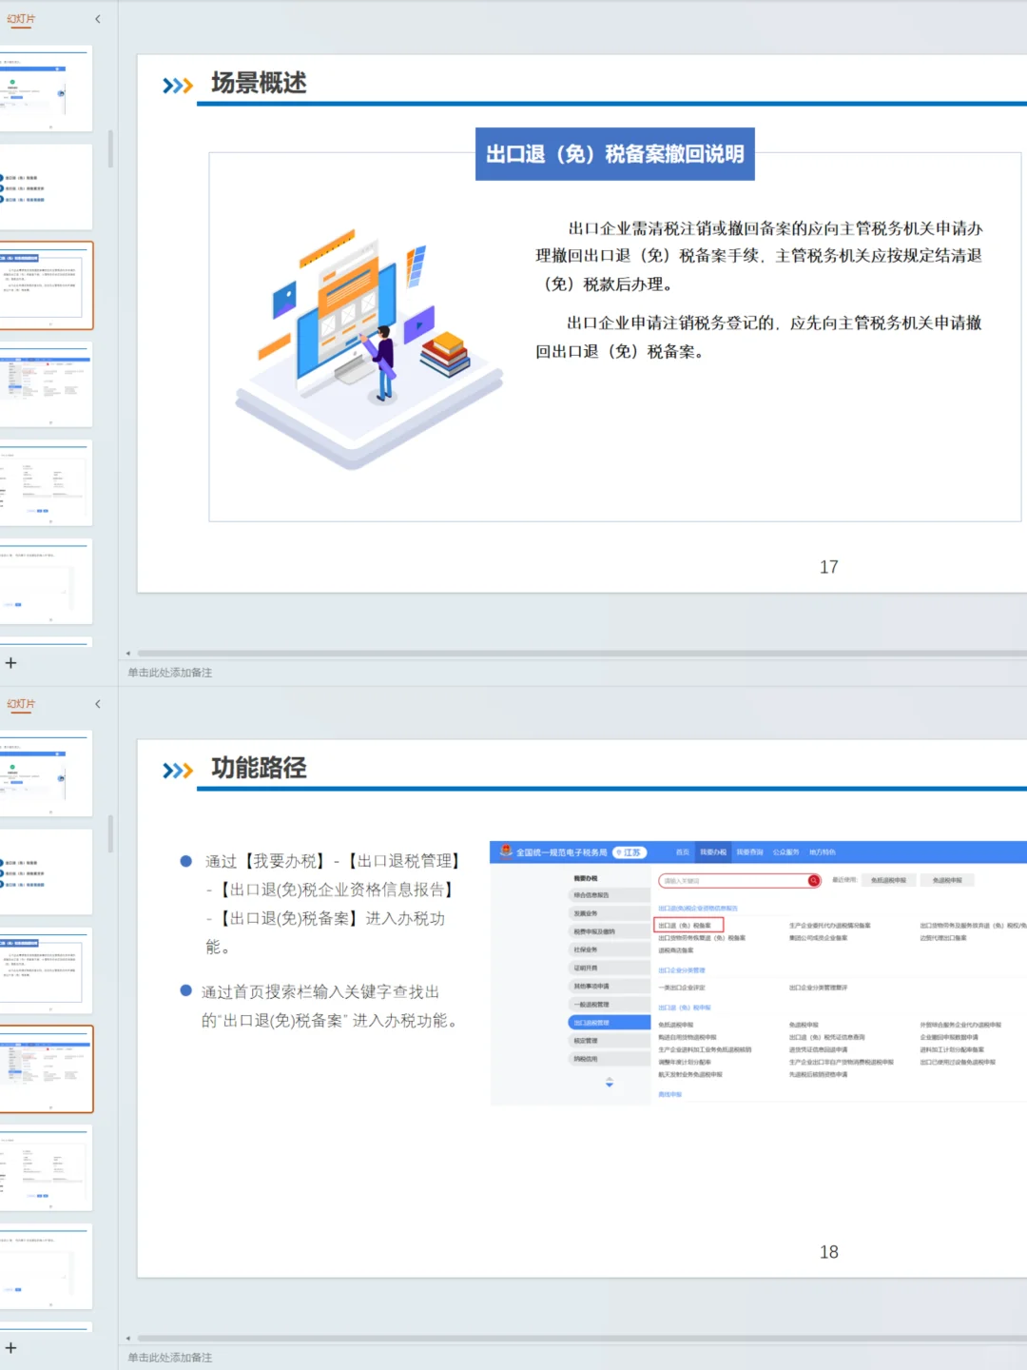Open the 地方特色 menu item

click(821, 851)
